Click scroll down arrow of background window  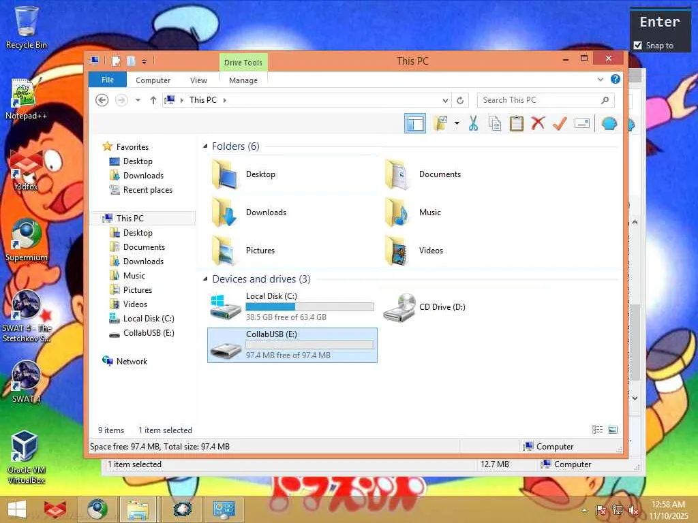pos(635,398)
